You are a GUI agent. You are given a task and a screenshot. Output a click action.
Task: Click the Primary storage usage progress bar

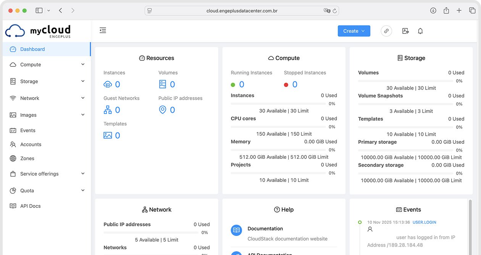[406, 150]
